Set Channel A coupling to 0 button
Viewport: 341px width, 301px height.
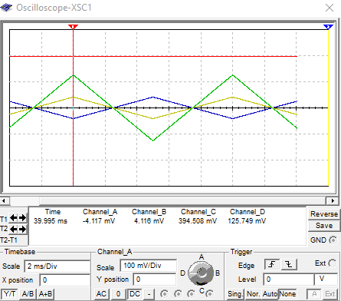(x=118, y=294)
